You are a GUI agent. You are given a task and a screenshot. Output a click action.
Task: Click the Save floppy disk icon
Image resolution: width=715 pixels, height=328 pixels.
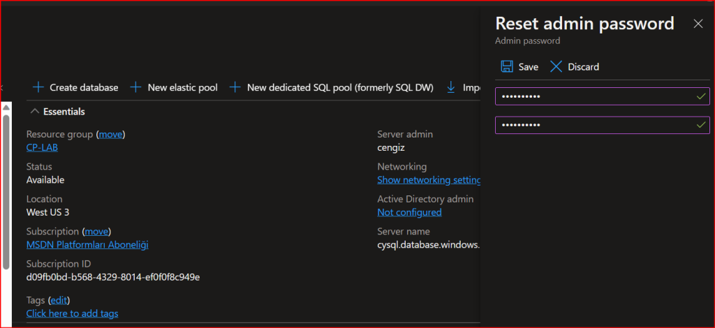click(507, 67)
